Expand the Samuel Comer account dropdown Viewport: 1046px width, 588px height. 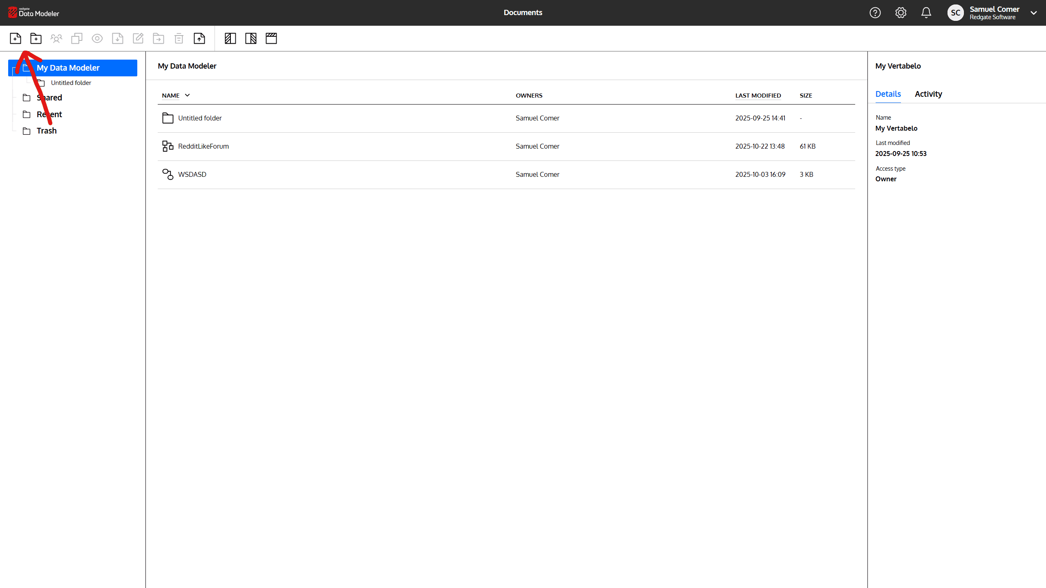1034,13
